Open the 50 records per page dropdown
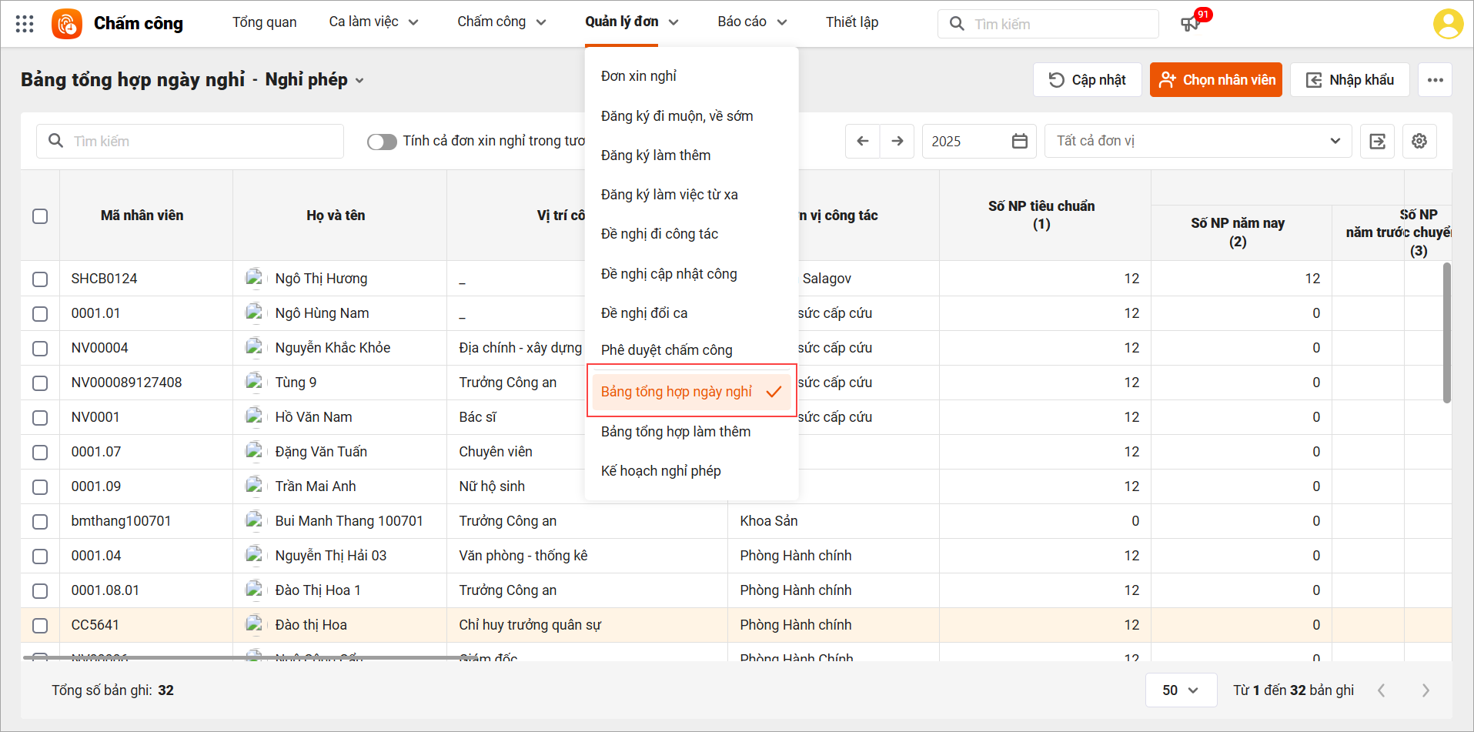This screenshot has width=1474, height=732. pyautogui.click(x=1180, y=690)
